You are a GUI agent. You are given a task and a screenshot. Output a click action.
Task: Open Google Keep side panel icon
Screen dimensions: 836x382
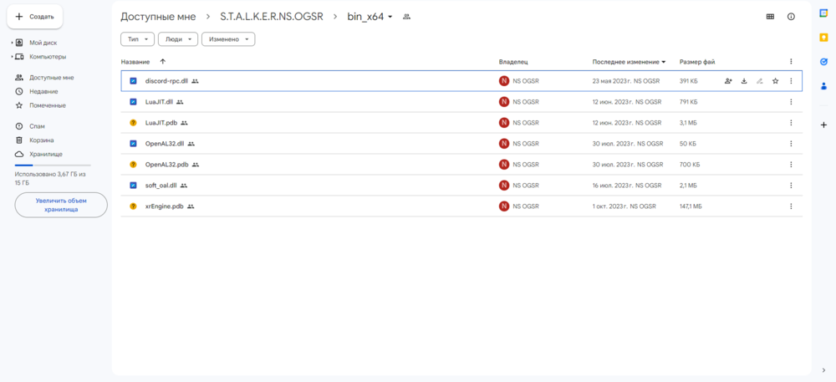[x=823, y=38]
